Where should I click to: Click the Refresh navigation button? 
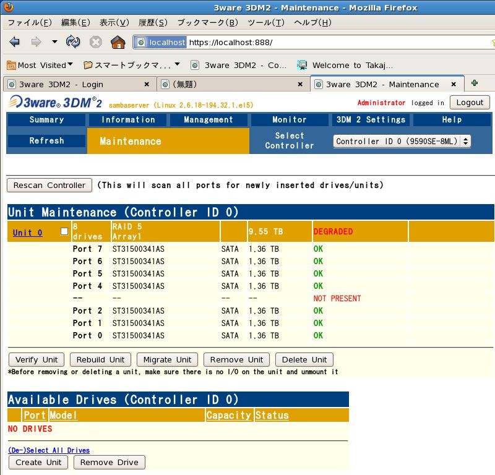point(46,141)
